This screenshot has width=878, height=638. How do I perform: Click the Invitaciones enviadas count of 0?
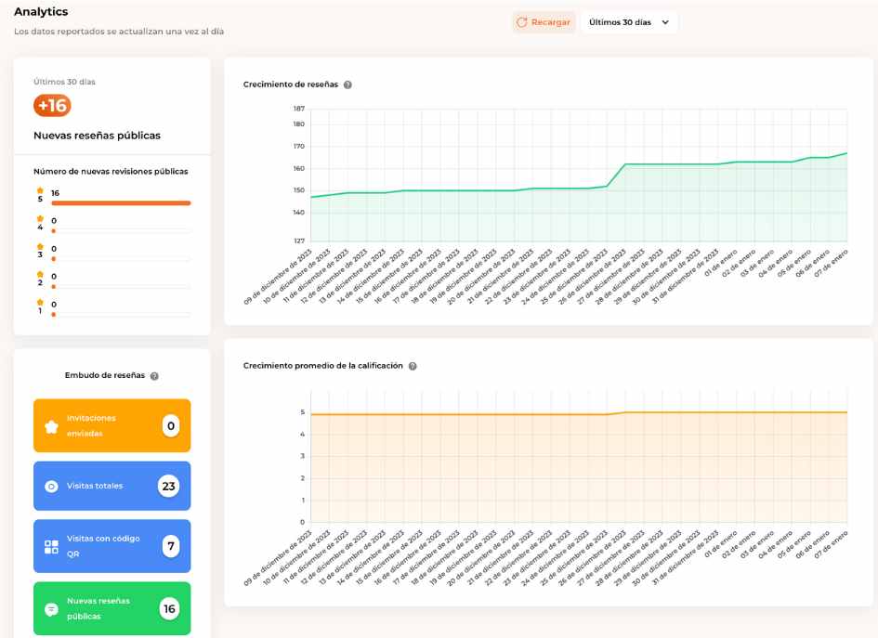170,426
